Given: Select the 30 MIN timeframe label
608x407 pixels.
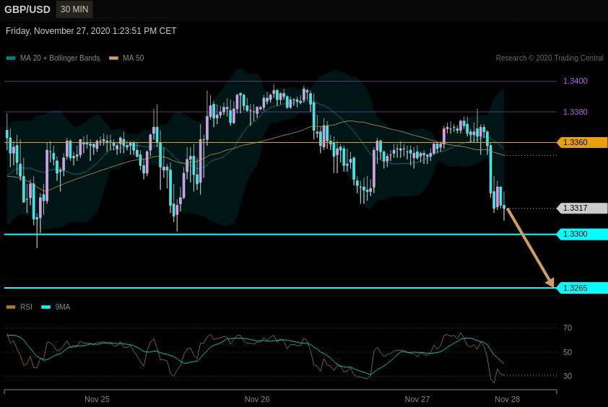Looking at the screenshot, I should click(74, 9).
